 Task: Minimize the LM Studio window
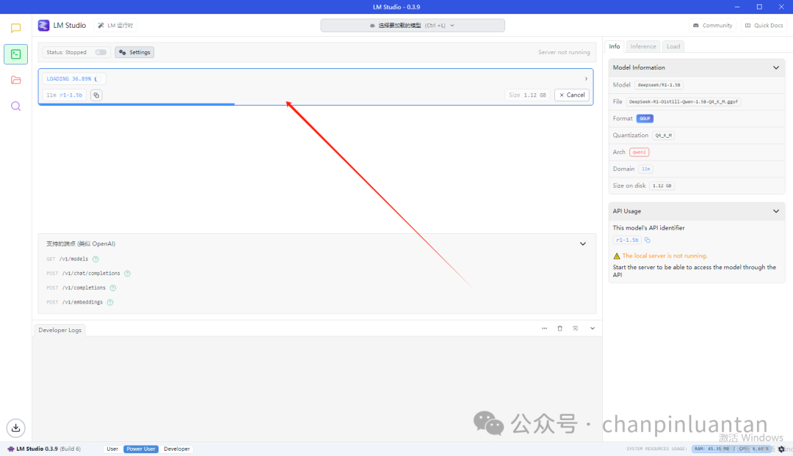pos(737,7)
